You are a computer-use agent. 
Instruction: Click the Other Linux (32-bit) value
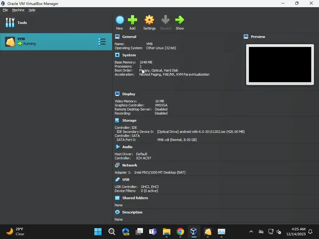[x=161, y=48]
